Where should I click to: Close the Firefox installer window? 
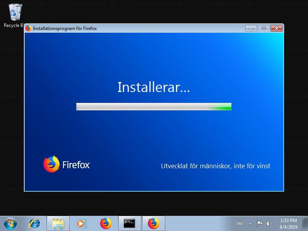tap(276, 28)
